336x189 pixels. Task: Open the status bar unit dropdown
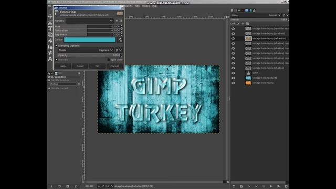coord(101,186)
